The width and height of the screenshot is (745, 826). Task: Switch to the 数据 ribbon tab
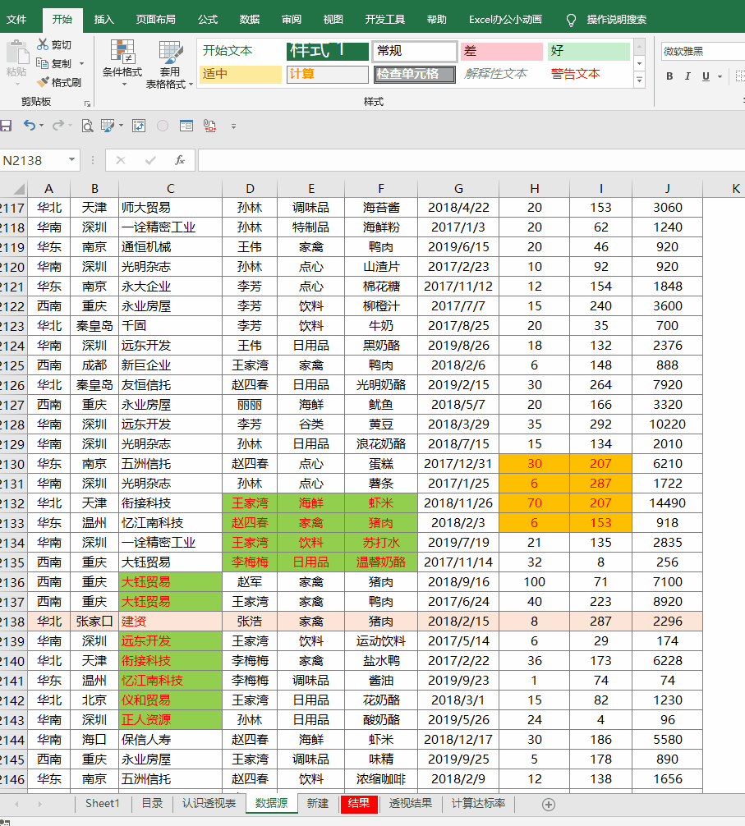[249, 20]
